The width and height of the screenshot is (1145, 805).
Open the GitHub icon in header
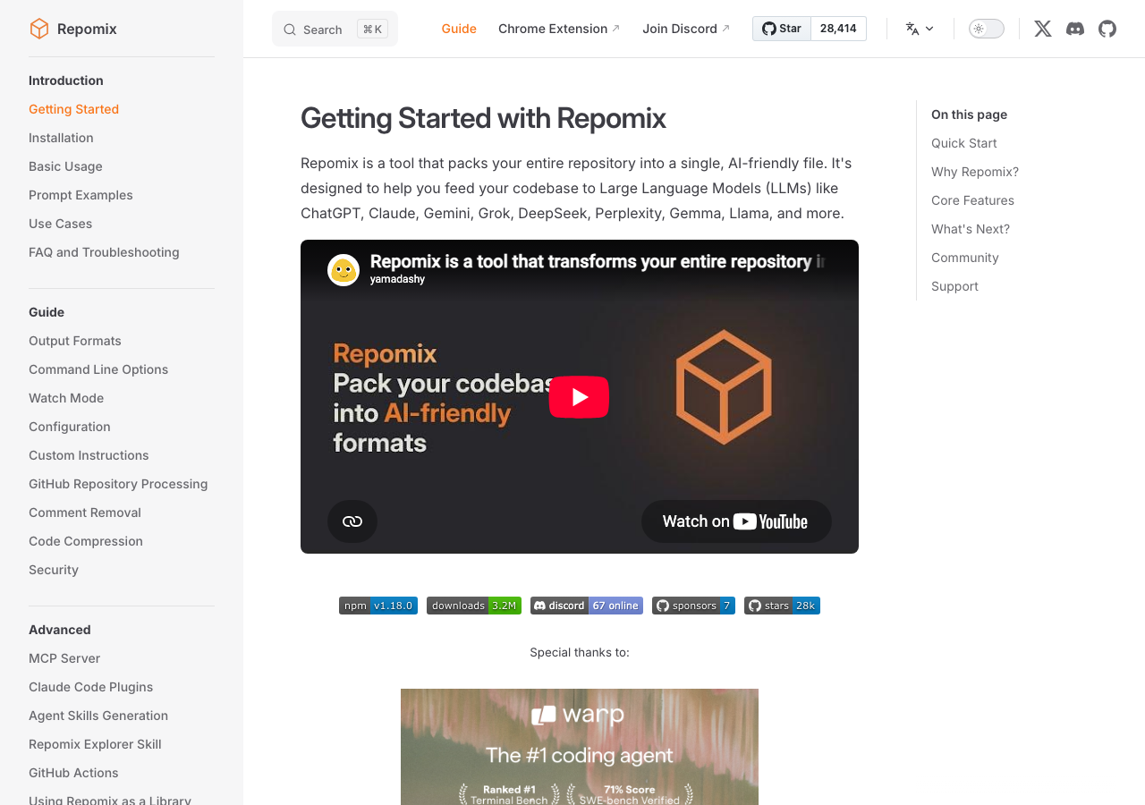(x=1107, y=29)
